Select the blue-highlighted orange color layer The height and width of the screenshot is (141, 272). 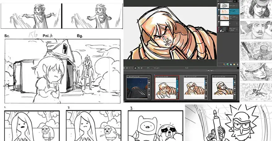[x=228, y=11]
